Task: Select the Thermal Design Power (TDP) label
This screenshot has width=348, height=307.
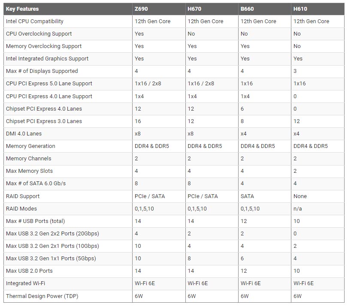Action: (x=42, y=296)
